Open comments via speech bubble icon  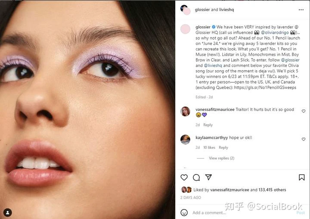[196, 178]
